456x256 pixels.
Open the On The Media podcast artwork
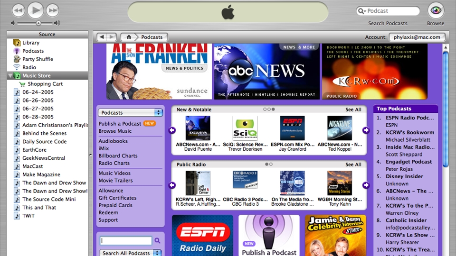point(292,183)
